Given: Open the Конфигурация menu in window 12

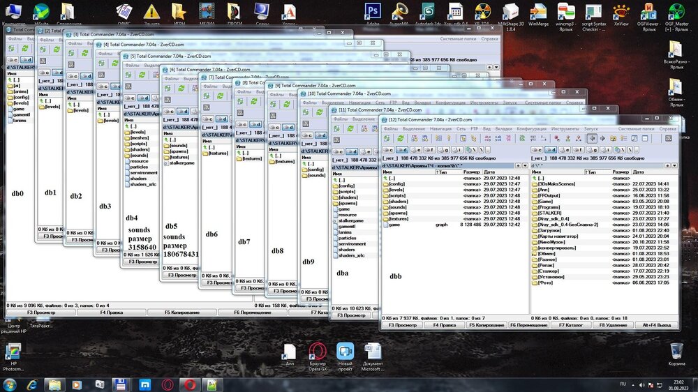Looking at the screenshot, I should pos(531,129).
